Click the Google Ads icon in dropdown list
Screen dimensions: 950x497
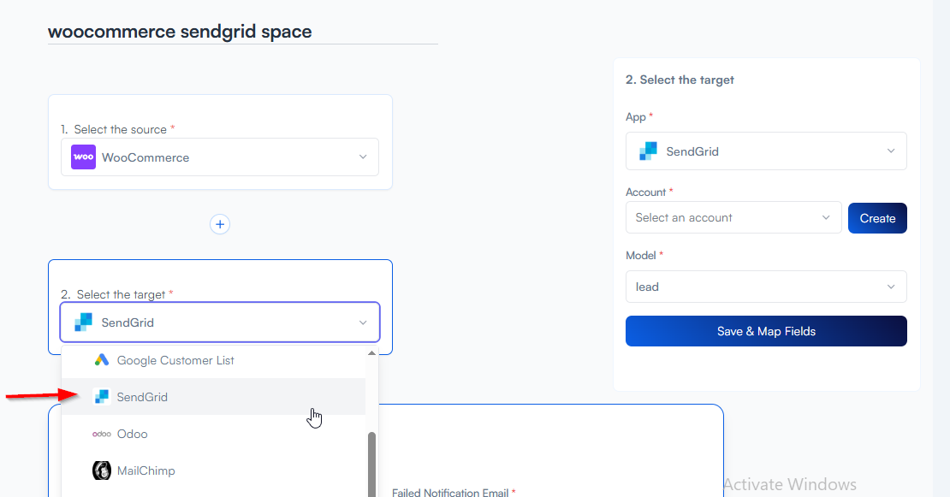(102, 360)
